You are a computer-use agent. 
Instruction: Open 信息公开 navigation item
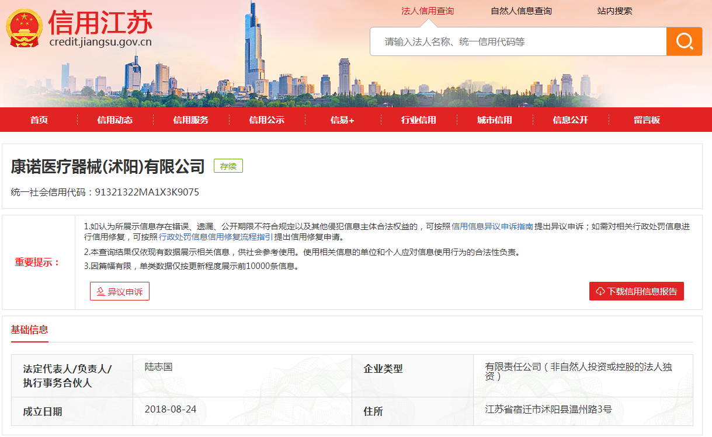571,120
